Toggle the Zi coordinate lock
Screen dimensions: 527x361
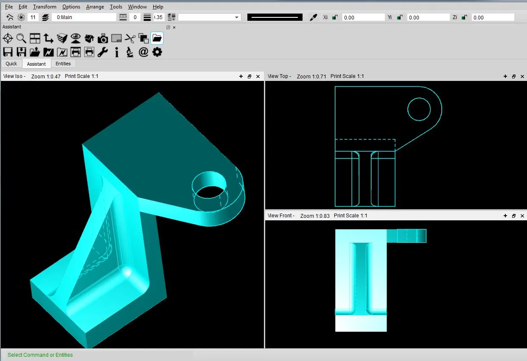tap(464, 17)
